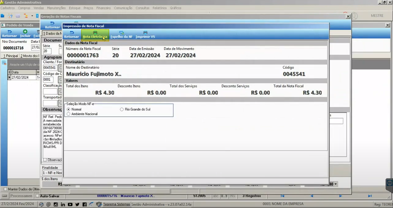Open Espelho da NF preview
The width and height of the screenshot is (393, 208).
click(x=121, y=34)
